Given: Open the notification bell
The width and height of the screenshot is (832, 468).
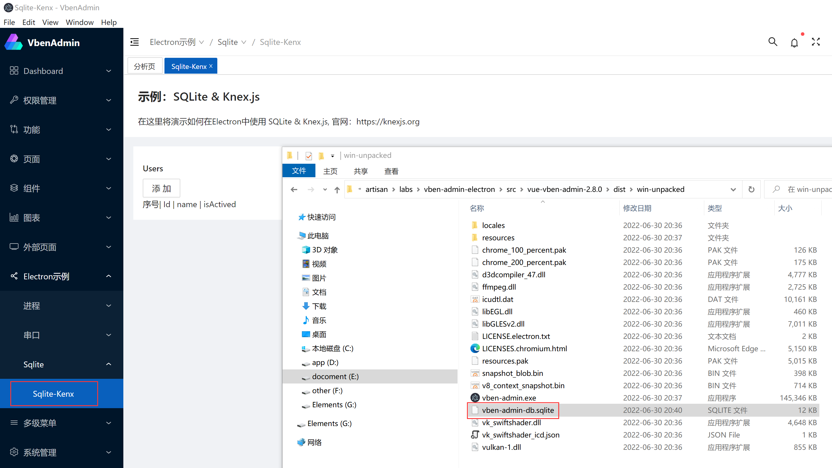Looking at the screenshot, I should point(794,43).
